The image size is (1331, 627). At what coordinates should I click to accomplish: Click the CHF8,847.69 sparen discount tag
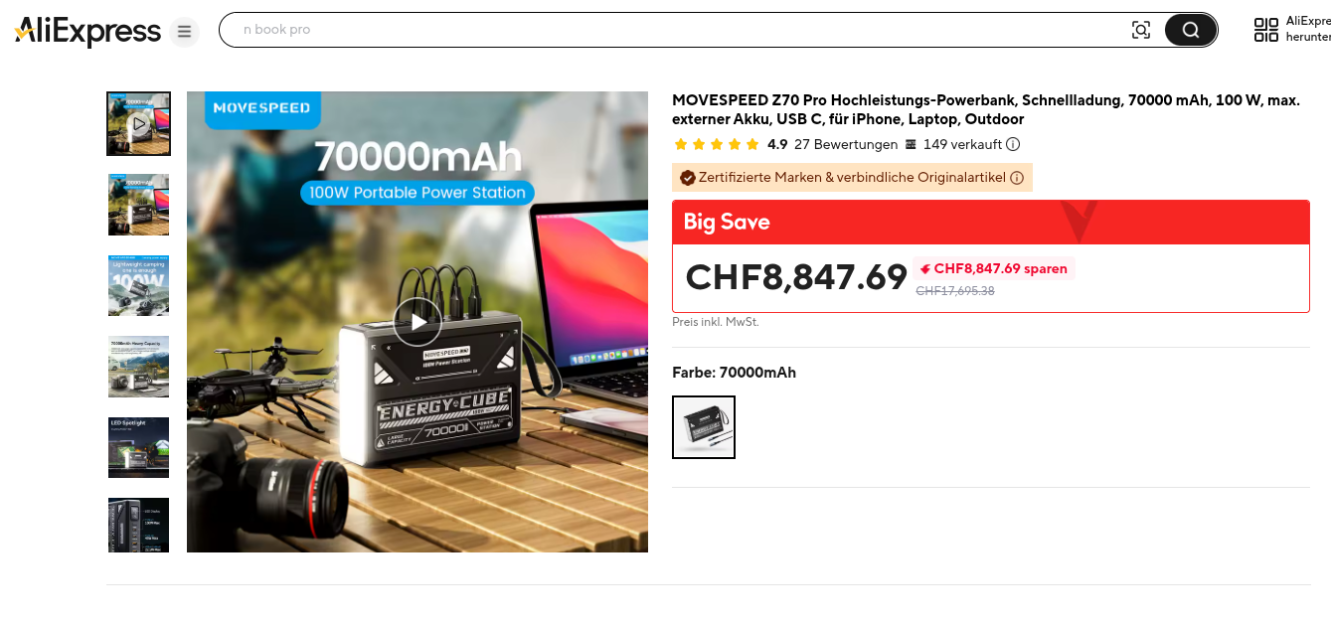pos(994,268)
